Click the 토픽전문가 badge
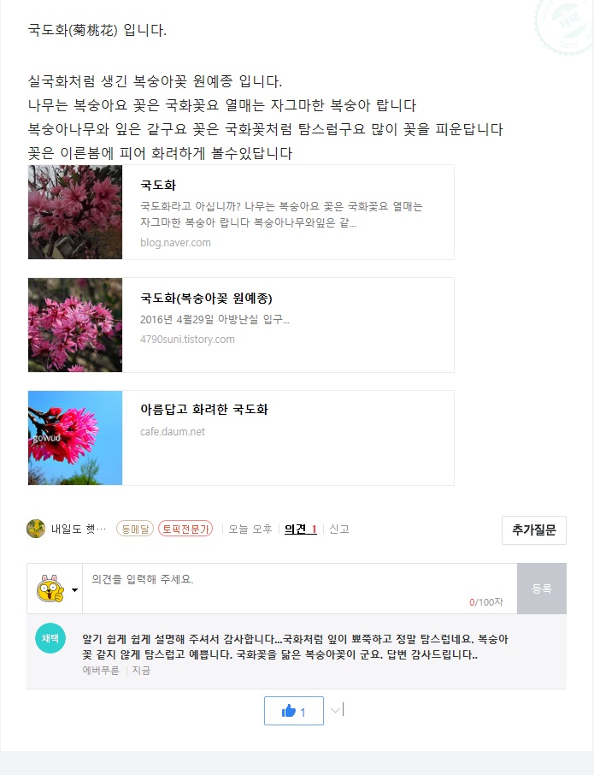This screenshot has height=775, width=594. (185, 529)
